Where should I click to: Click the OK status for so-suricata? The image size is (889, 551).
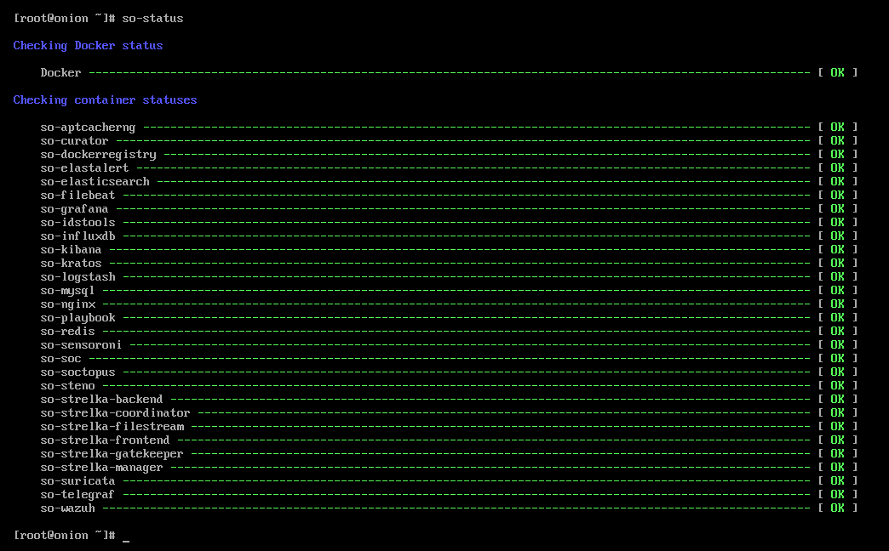(837, 480)
